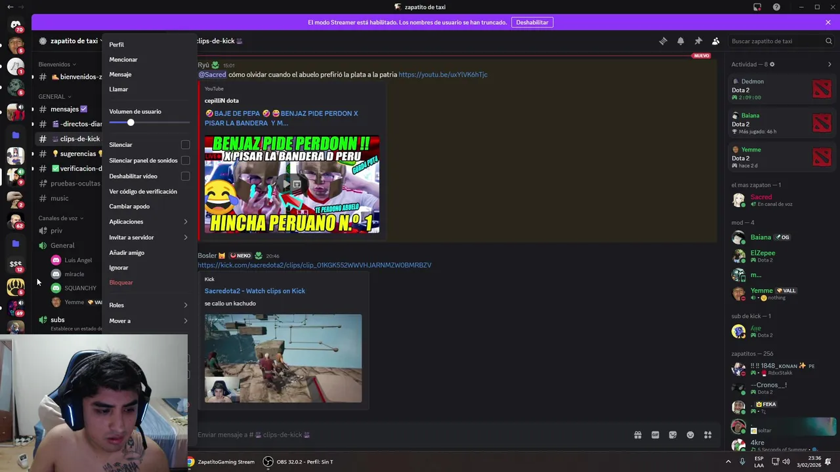
Task: Open zapatito de taxi server dropdown
Action: pyautogui.click(x=71, y=41)
